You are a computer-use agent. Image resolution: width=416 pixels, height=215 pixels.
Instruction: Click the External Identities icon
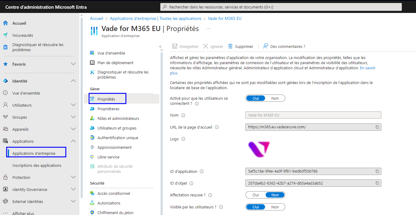tap(5, 201)
